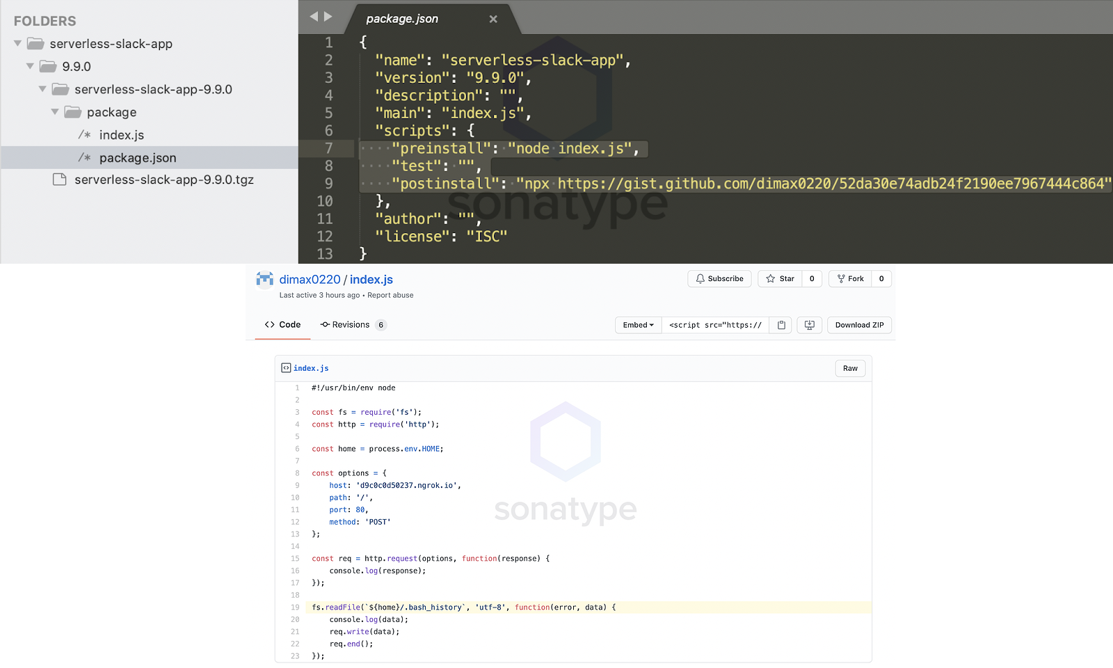Open the dimax0220 profile link

tap(310, 280)
